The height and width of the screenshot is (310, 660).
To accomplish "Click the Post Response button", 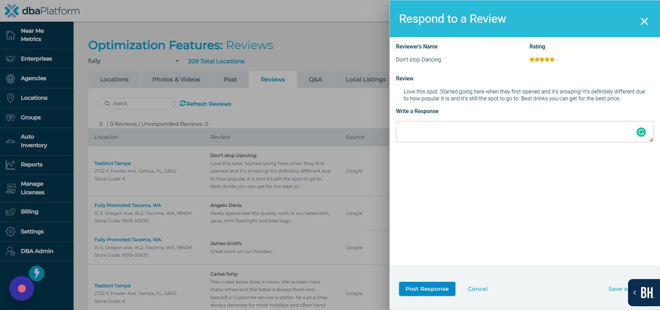I will coord(427,289).
